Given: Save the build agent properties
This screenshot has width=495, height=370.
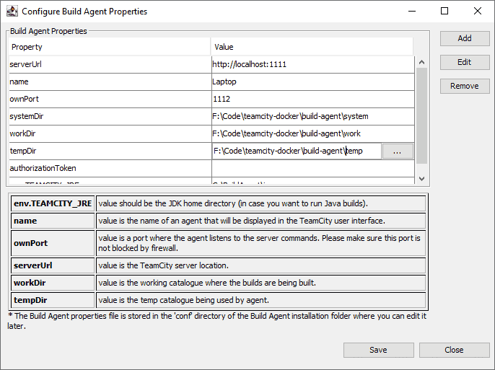Looking at the screenshot, I should pos(379,350).
